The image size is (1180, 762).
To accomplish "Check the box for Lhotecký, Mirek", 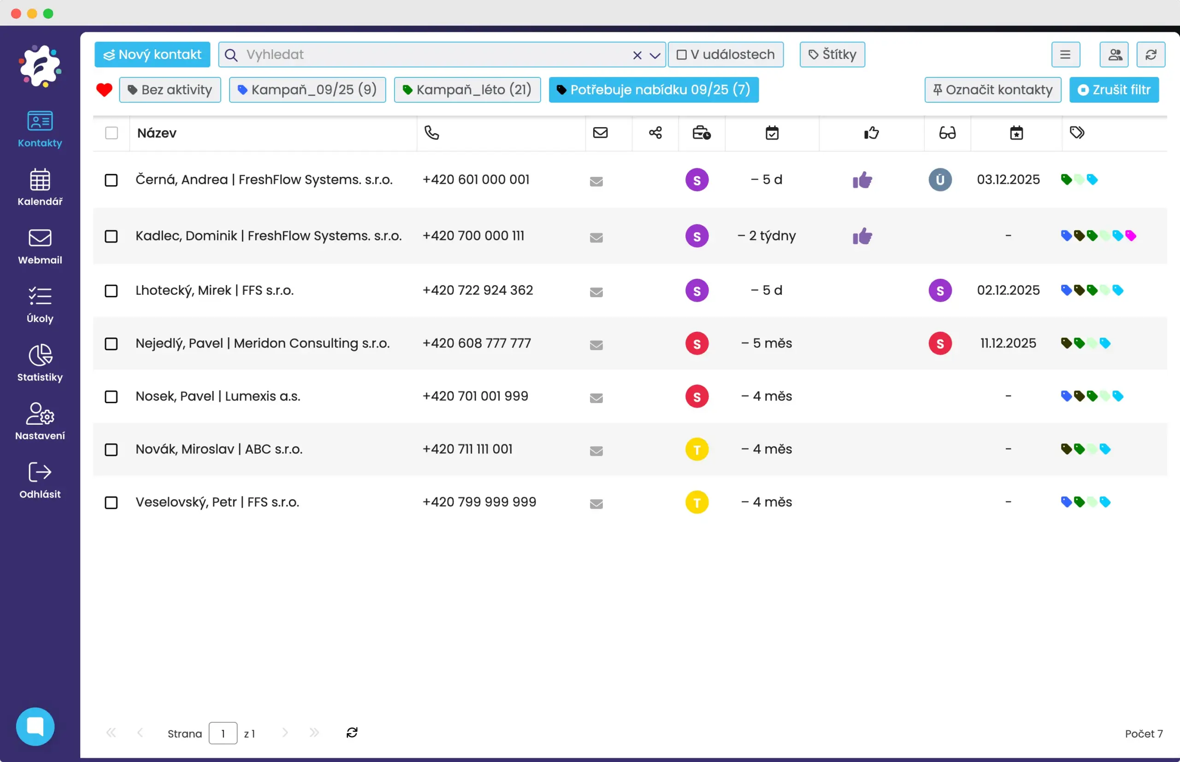I will click(x=112, y=290).
